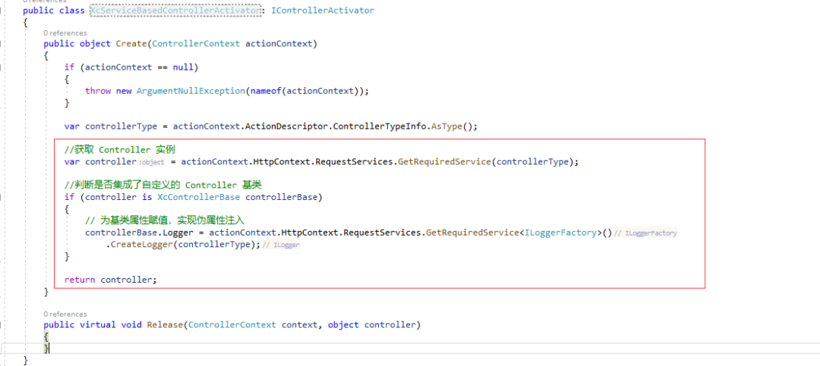Click the XcServiceBasedControllerActivator class name
This screenshot has height=366, width=820.
[175, 11]
